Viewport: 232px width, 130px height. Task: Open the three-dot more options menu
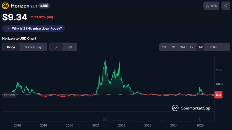click(225, 47)
